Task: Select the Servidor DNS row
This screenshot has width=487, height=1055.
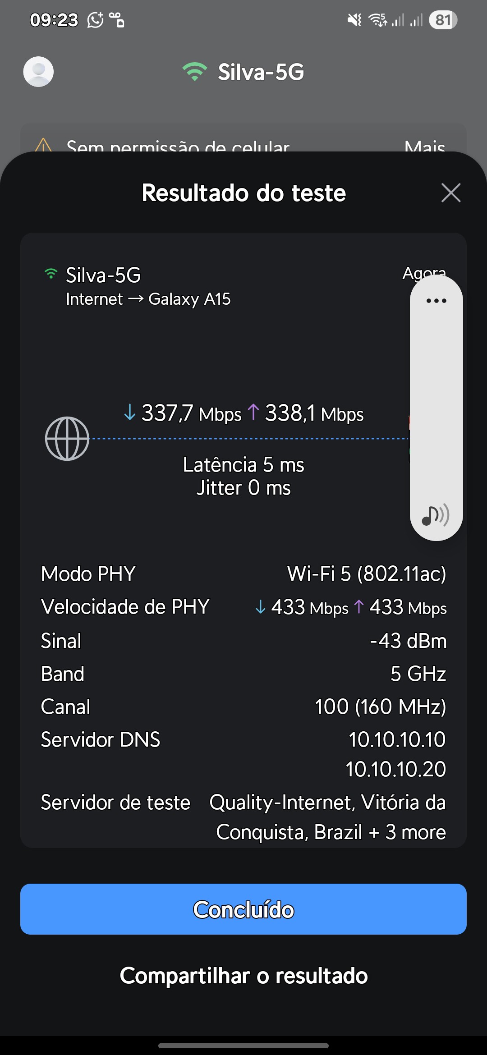Action: tap(243, 740)
